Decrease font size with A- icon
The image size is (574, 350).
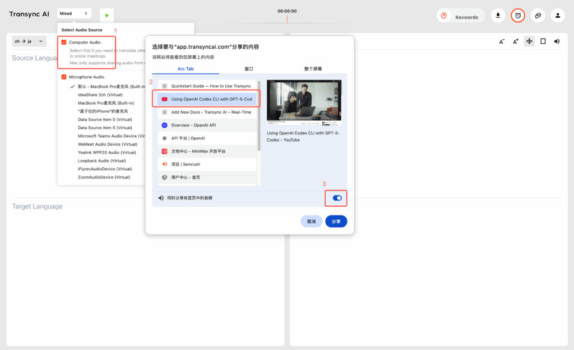coord(502,41)
